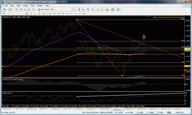Select the H4 timeframe button
Image resolution: width=192 pixels, height=115 pixels.
tap(71, 13)
